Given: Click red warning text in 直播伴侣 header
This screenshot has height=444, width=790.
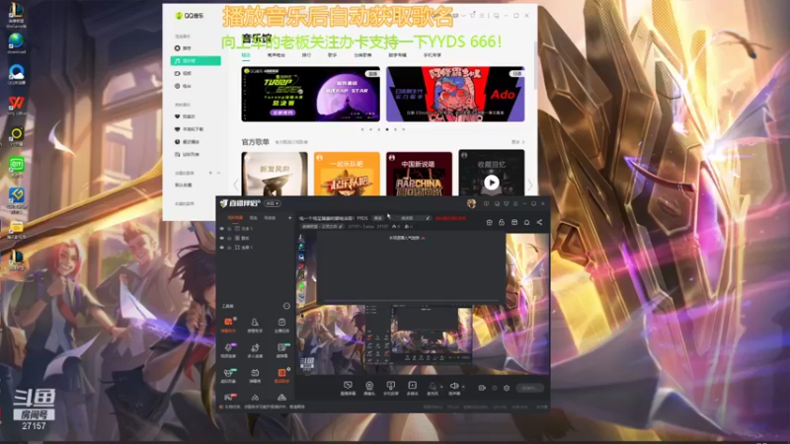Looking at the screenshot, I should click(450, 218).
